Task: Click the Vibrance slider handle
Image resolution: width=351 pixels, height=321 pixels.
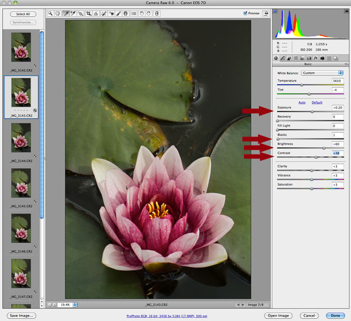Action: click(311, 180)
